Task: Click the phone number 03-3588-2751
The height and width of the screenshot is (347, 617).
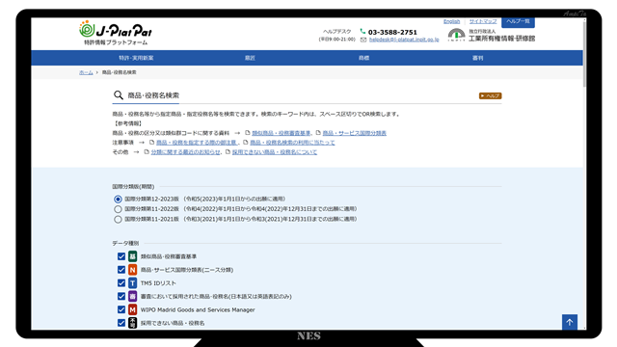Action: pos(392,32)
